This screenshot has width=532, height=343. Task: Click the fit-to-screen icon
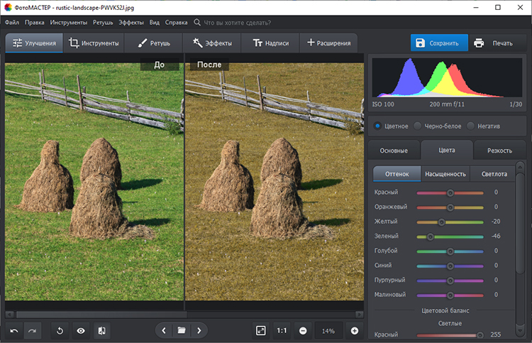[x=261, y=330]
